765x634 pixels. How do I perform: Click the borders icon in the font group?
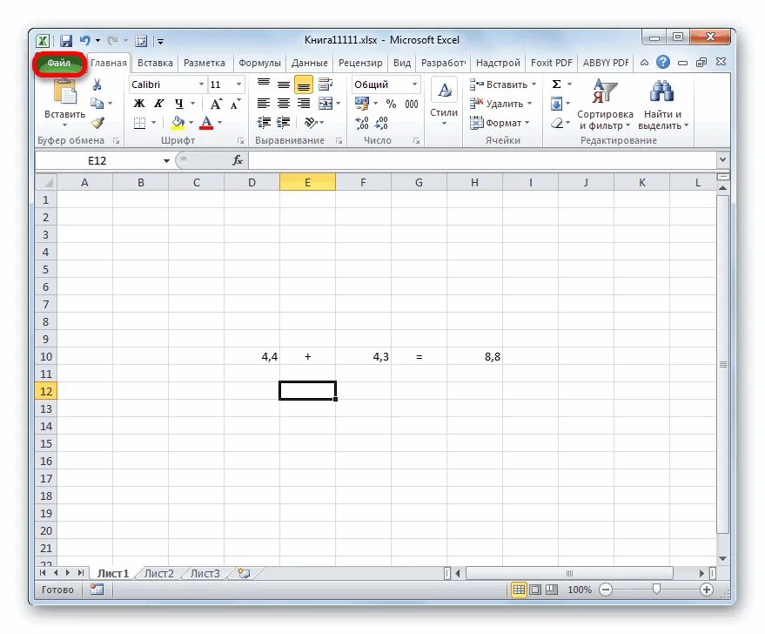click(139, 123)
